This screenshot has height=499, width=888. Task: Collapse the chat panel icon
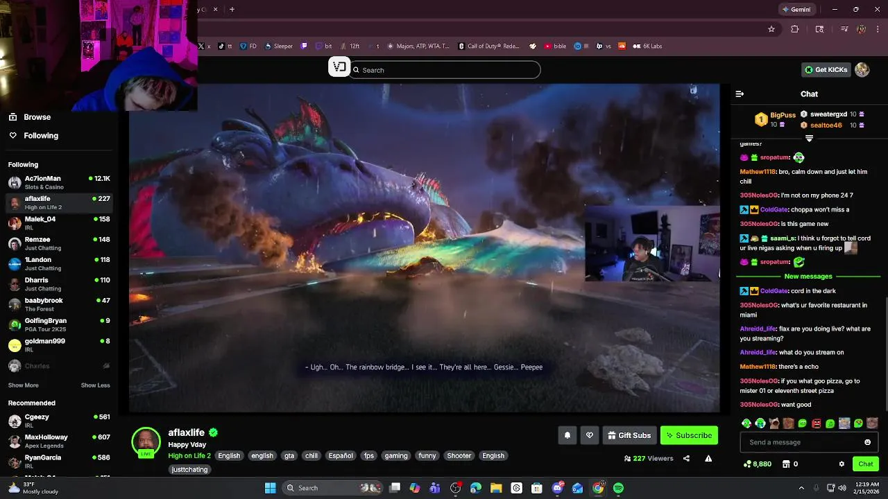740,94
